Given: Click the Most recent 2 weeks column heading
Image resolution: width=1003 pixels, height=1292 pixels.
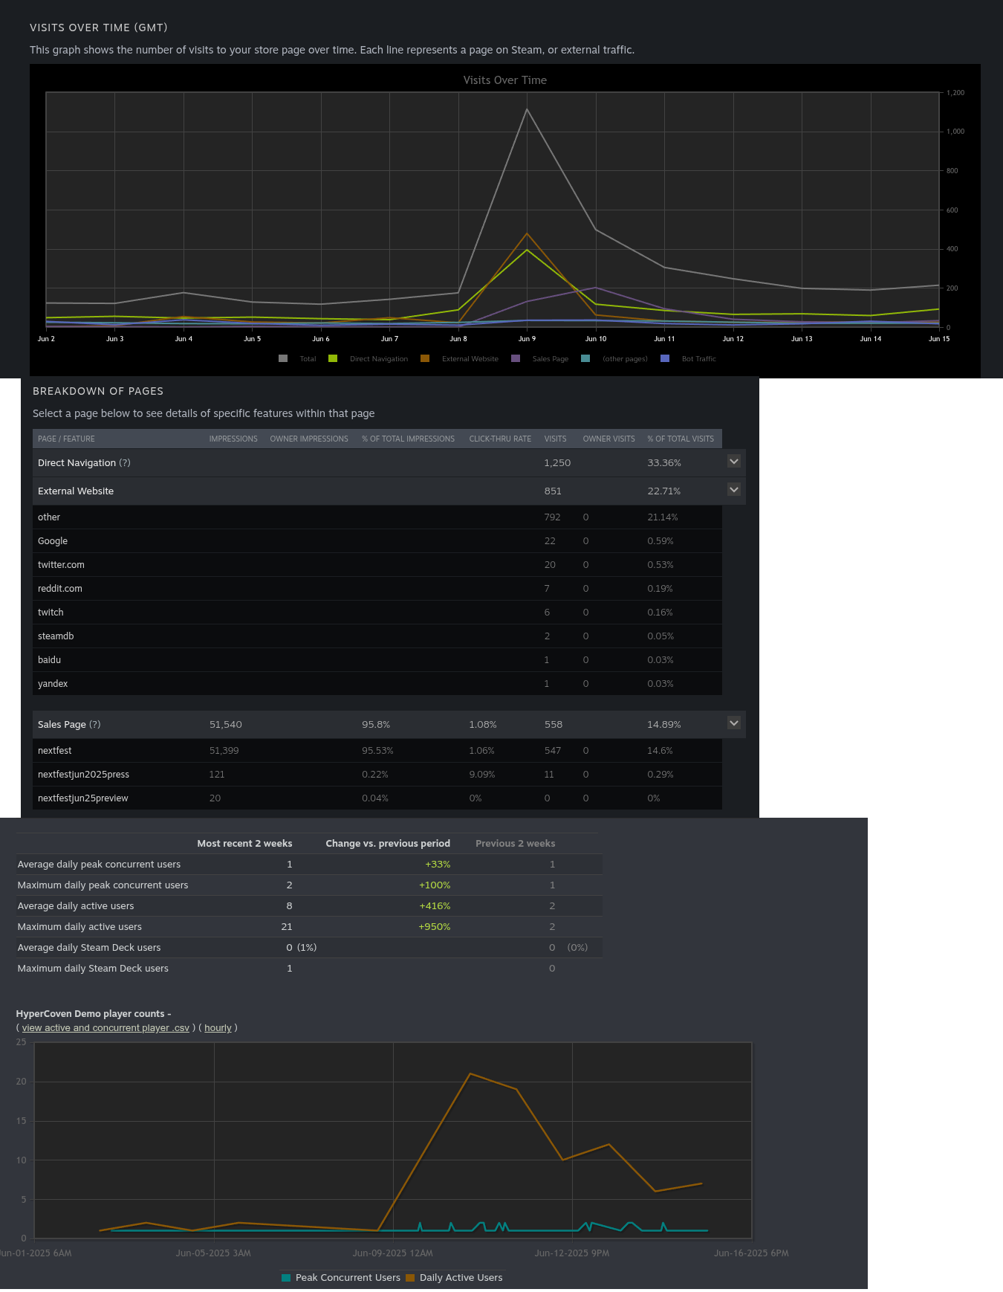Looking at the screenshot, I should point(244,843).
